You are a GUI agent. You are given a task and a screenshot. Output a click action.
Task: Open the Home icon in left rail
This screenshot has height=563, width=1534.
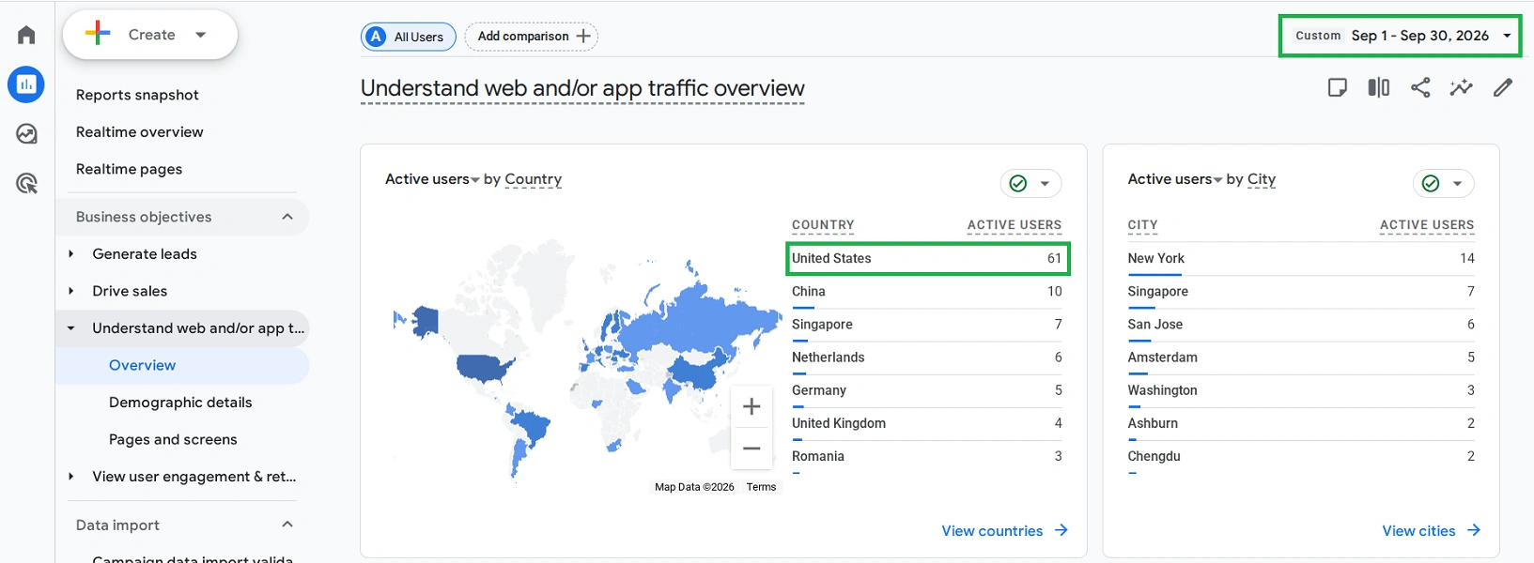[26, 35]
